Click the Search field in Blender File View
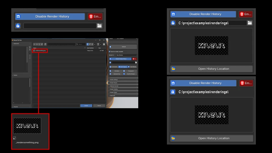The image size is (272, 153). pyautogui.click(x=81, y=44)
